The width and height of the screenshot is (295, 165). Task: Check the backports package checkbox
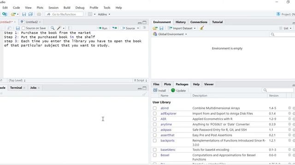[155, 141]
